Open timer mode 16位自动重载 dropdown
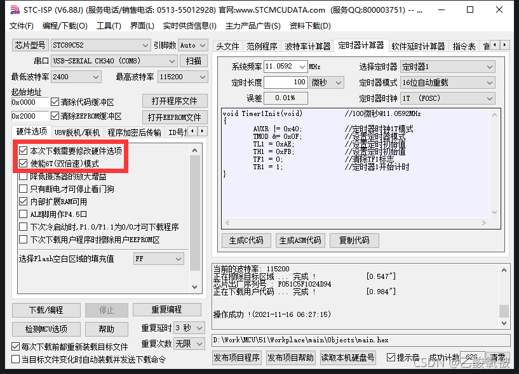 pos(447,82)
